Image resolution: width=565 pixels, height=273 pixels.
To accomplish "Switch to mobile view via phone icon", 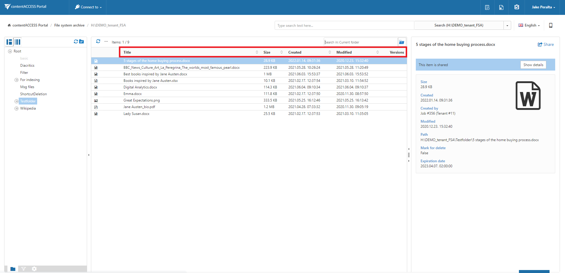I will coord(550,25).
